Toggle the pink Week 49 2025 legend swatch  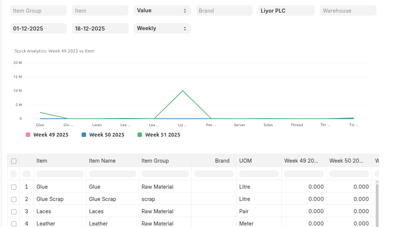click(28, 135)
